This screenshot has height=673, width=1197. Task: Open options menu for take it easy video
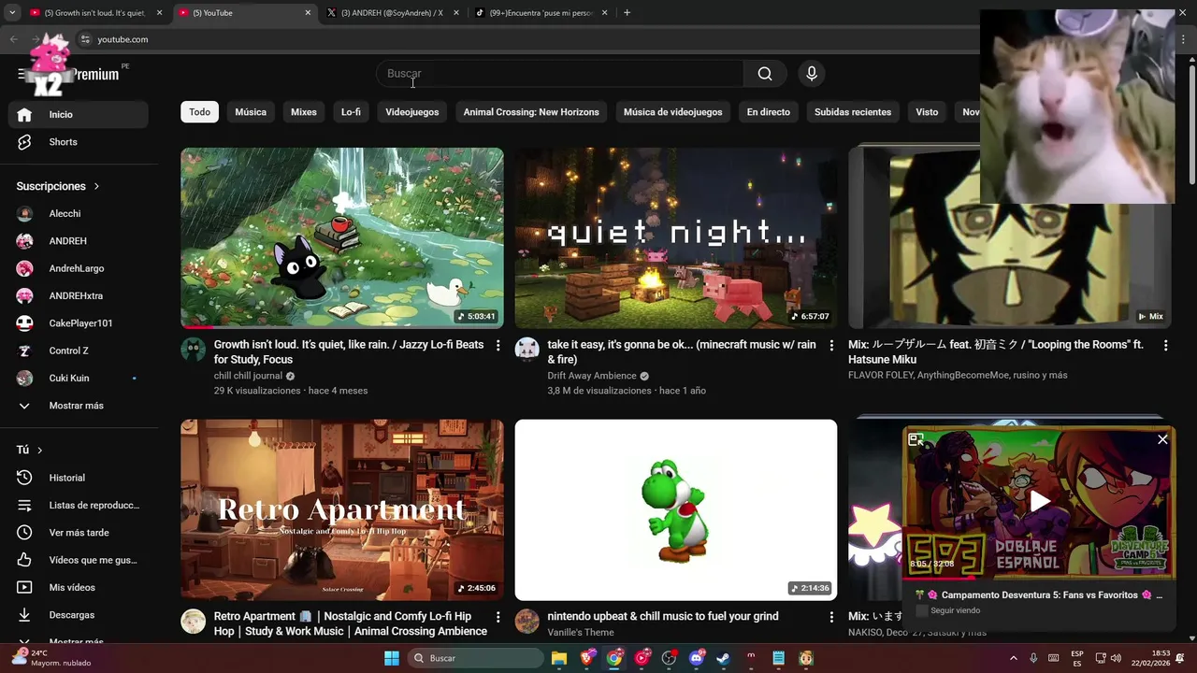[x=831, y=346]
